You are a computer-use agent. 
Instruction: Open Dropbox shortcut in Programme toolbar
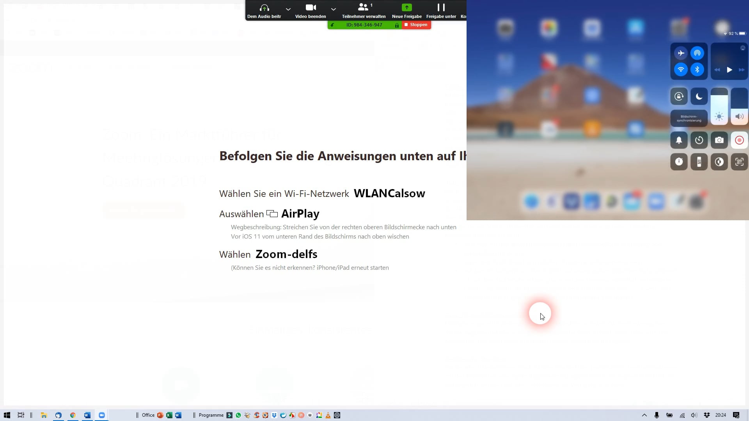[274, 415]
